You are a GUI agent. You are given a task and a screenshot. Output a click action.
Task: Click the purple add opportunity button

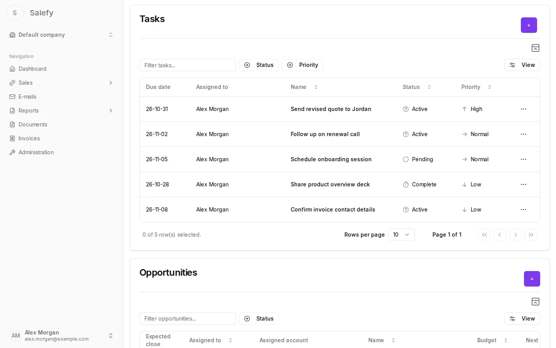click(532, 279)
